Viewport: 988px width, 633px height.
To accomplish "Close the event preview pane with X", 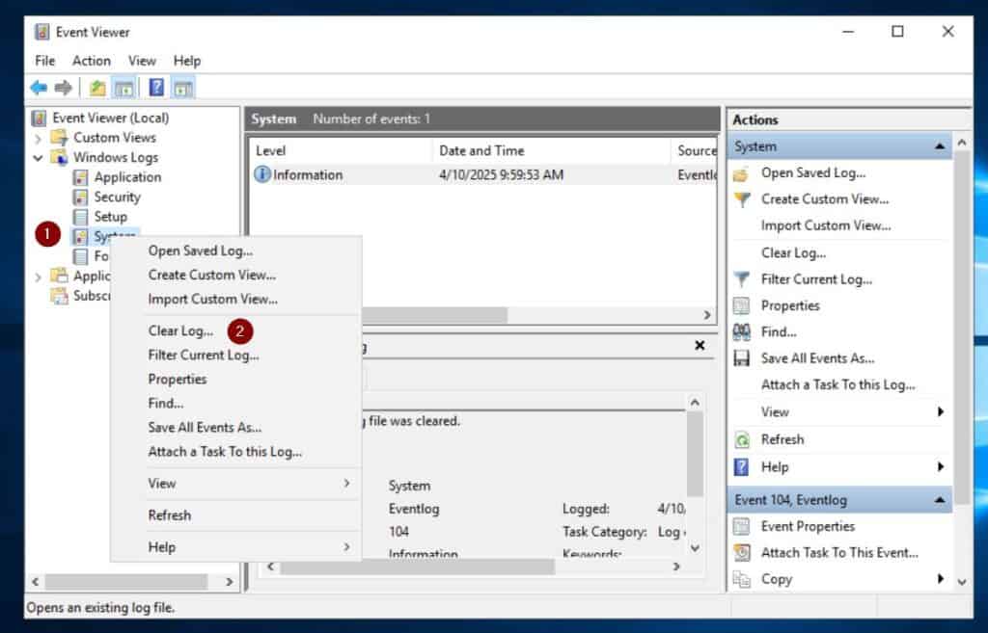I will [x=700, y=345].
